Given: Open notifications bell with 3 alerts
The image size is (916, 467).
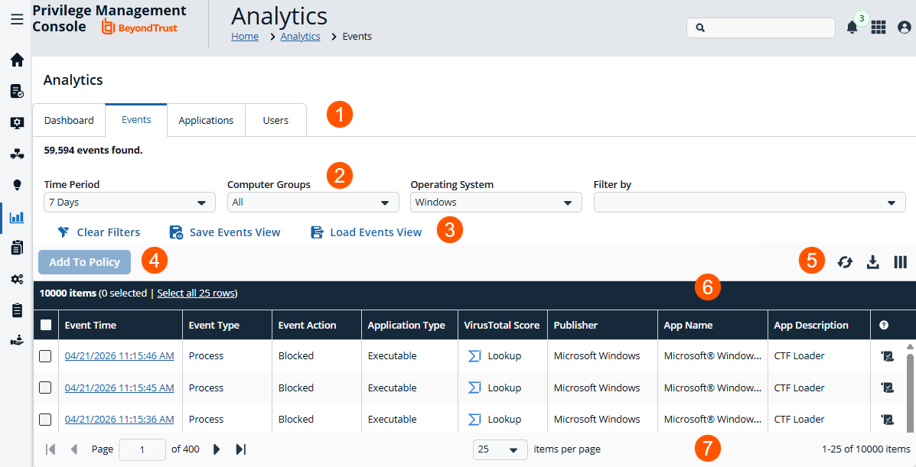Looking at the screenshot, I should 852,27.
